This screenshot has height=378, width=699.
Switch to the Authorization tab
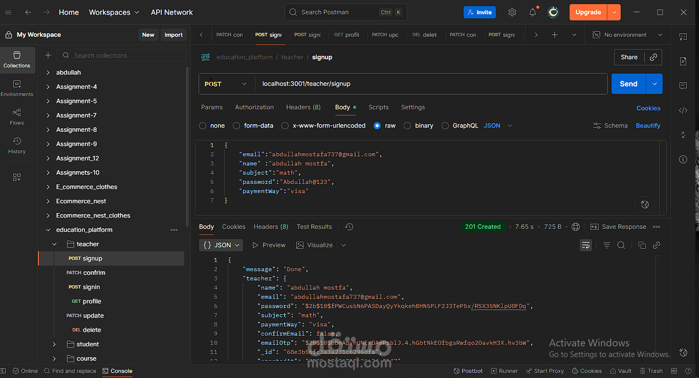(x=254, y=107)
